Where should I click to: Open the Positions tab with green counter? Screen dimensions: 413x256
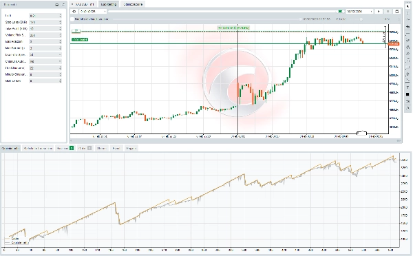[x=65, y=148]
